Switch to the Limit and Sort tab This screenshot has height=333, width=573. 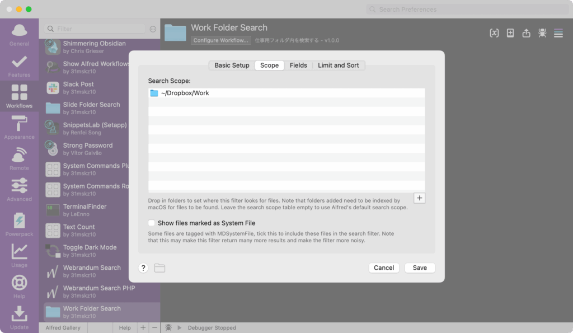click(338, 65)
